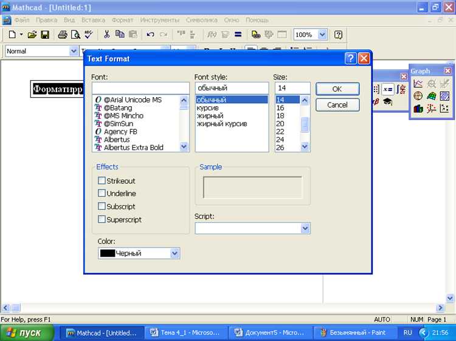Viewport: 456px width, 341px height.
Task: Confirm Text Format with OK button
Action: tap(337, 89)
